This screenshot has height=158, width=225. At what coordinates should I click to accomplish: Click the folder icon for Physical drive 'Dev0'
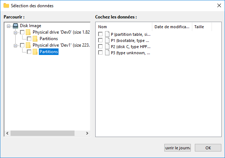[x=28, y=32]
